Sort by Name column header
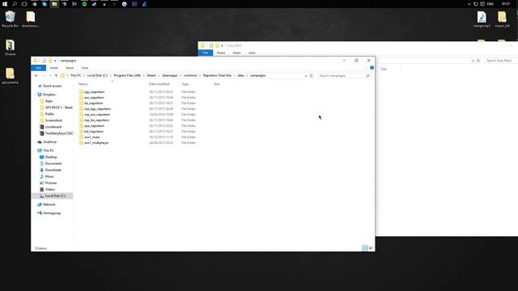Image resolution: width=518 pixels, height=291 pixels. coord(83,84)
